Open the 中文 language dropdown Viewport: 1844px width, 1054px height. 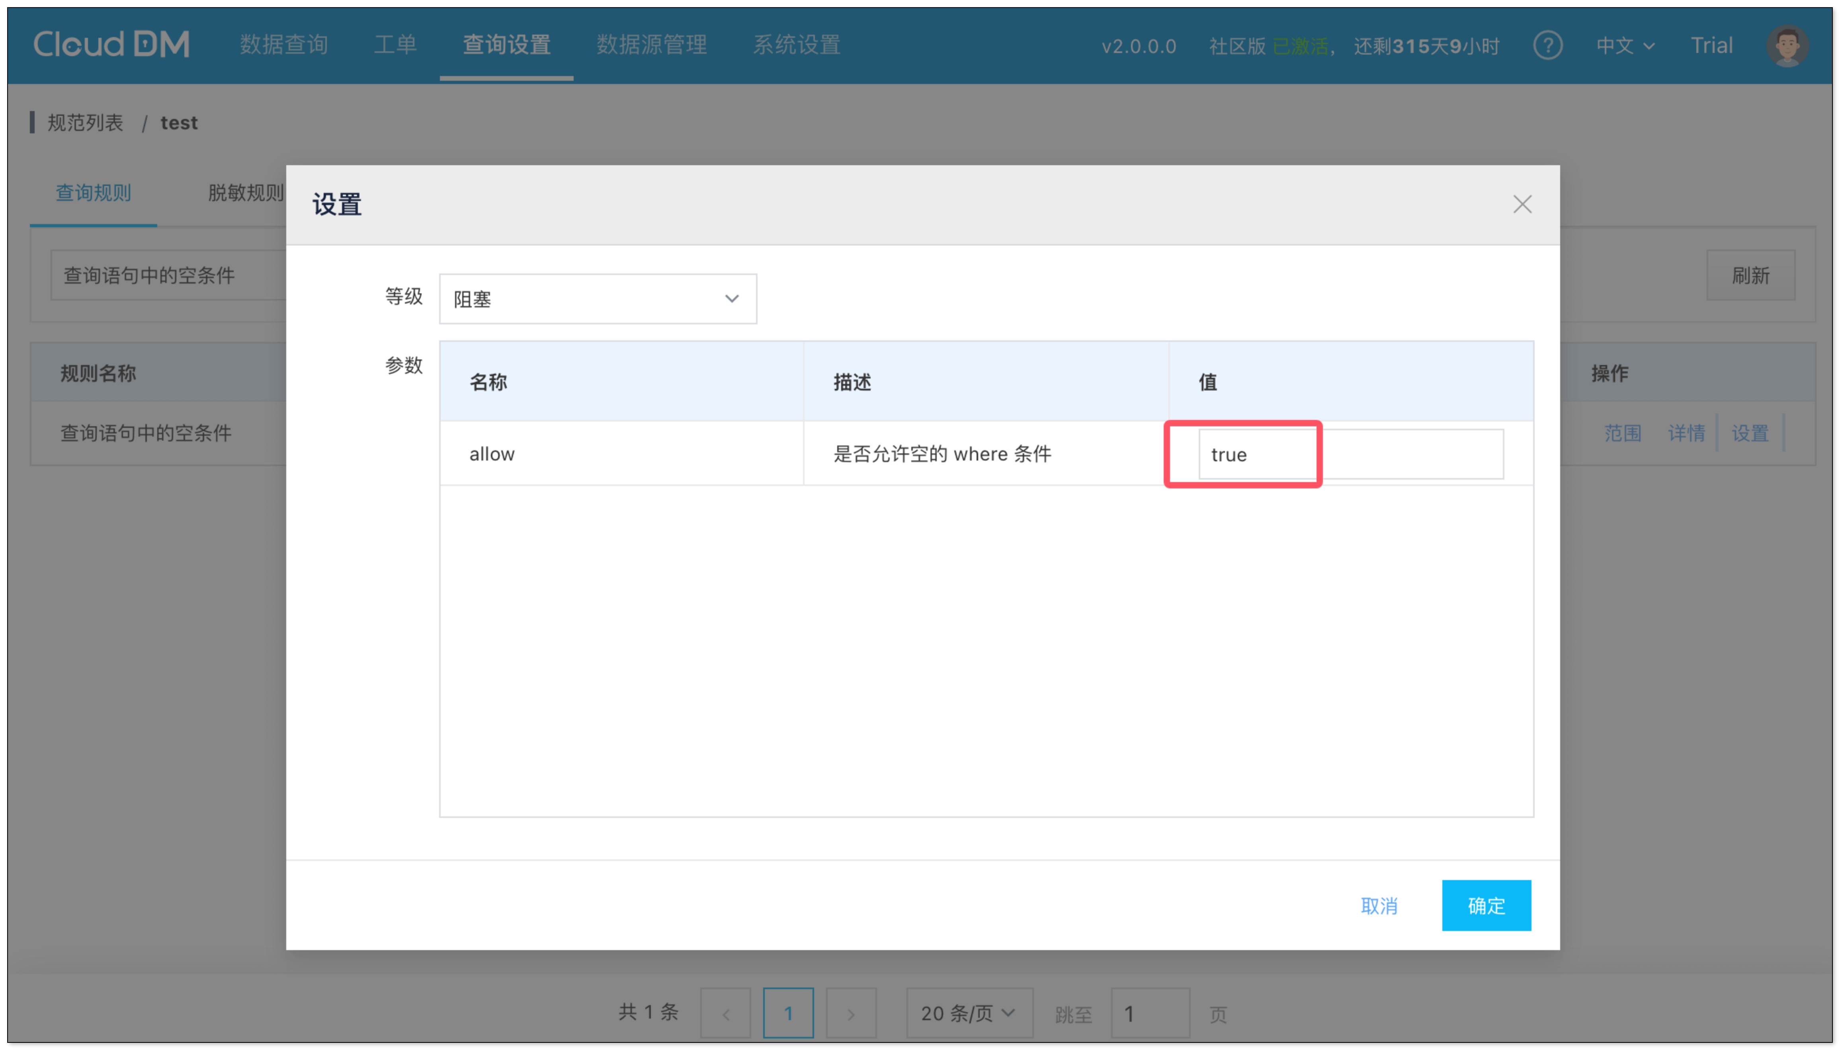1624,46
